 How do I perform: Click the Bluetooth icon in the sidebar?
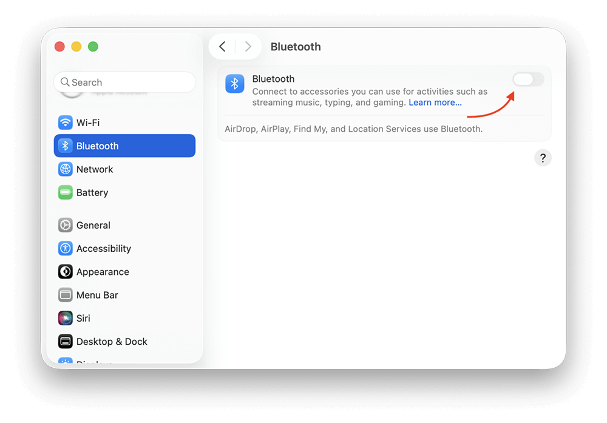tap(65, 146)
